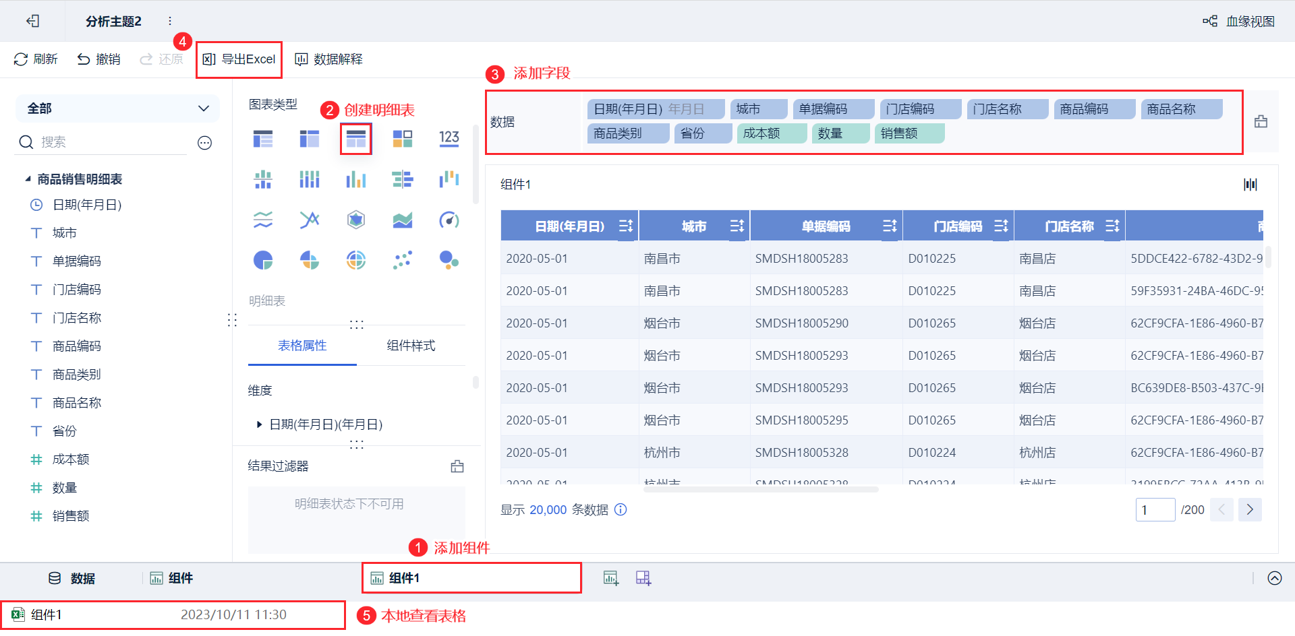Screen dimensions: 1295x636
Task: Click the 还原 redo button
Action: [161, 59]
